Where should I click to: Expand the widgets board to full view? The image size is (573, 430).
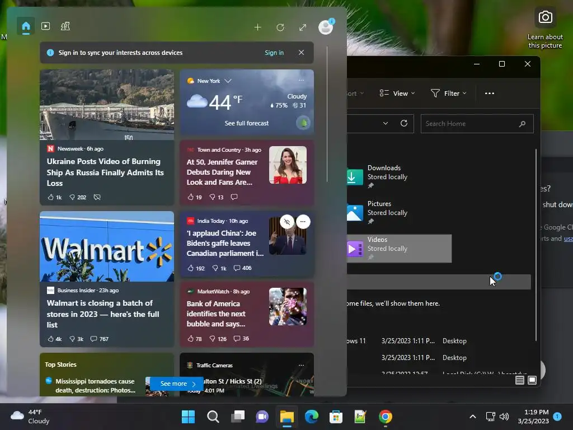303,27
